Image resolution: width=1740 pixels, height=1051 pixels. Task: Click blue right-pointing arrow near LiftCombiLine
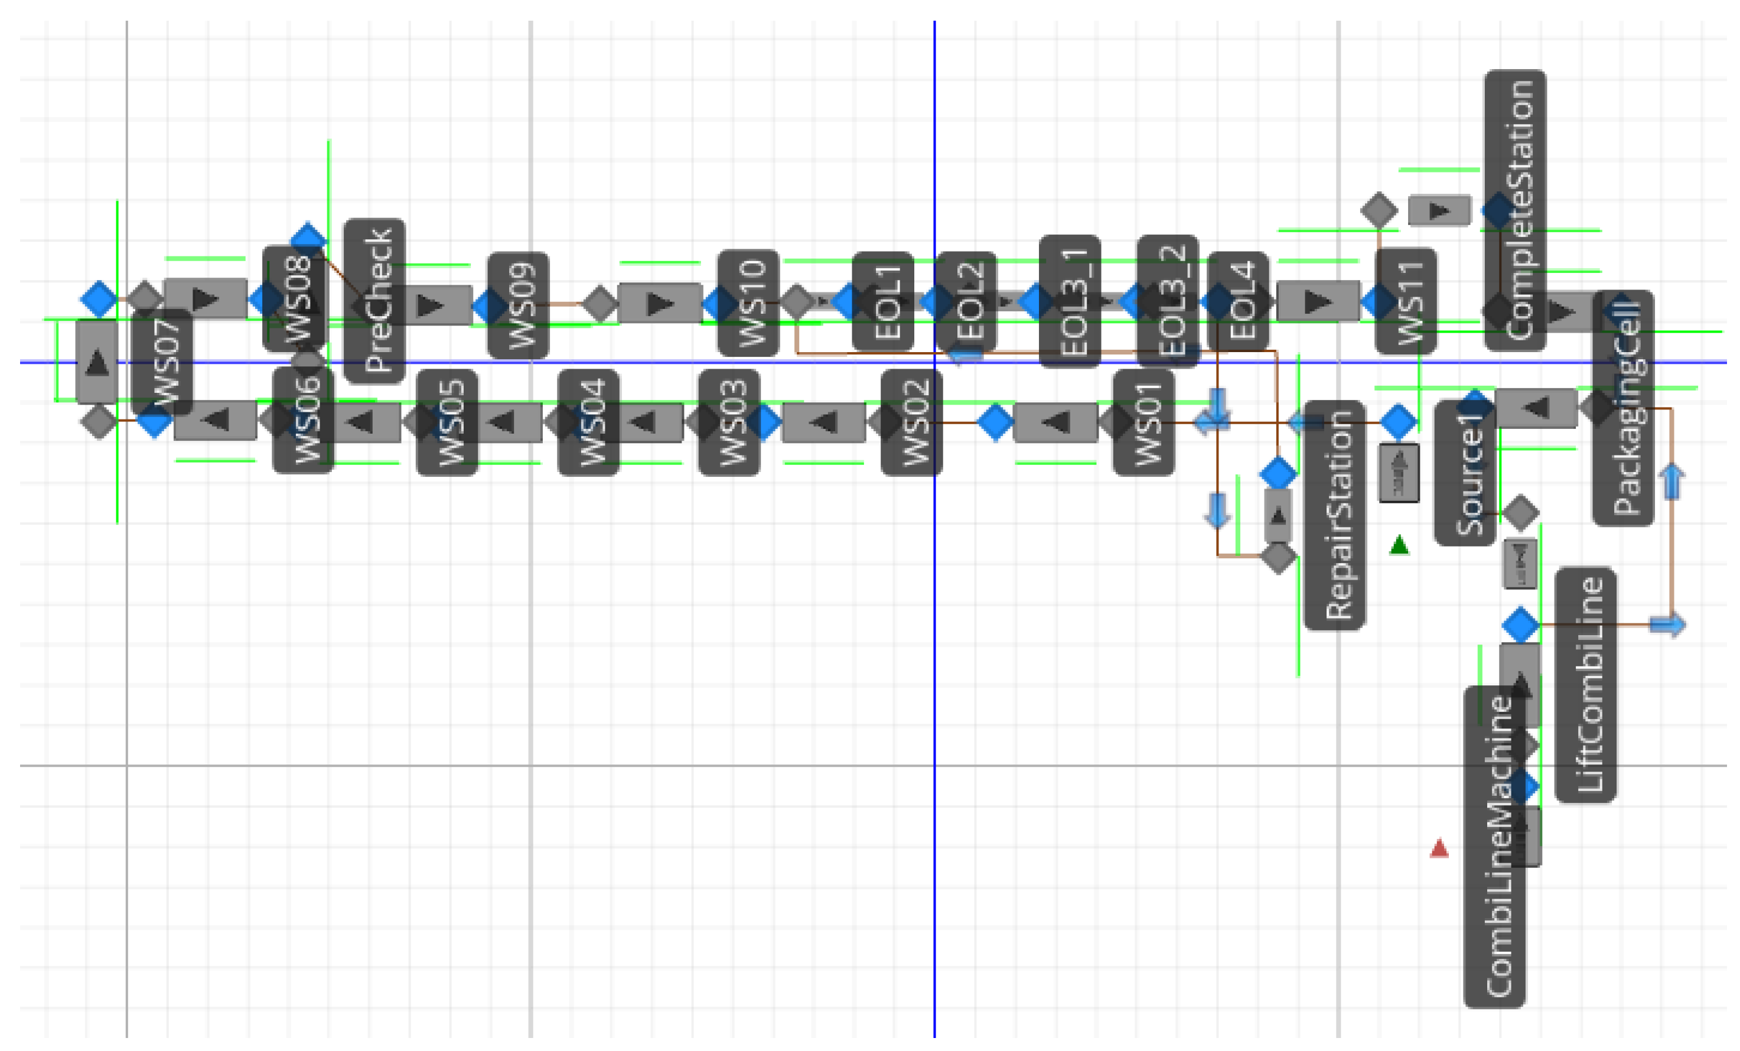click(x=1668, y=624)
